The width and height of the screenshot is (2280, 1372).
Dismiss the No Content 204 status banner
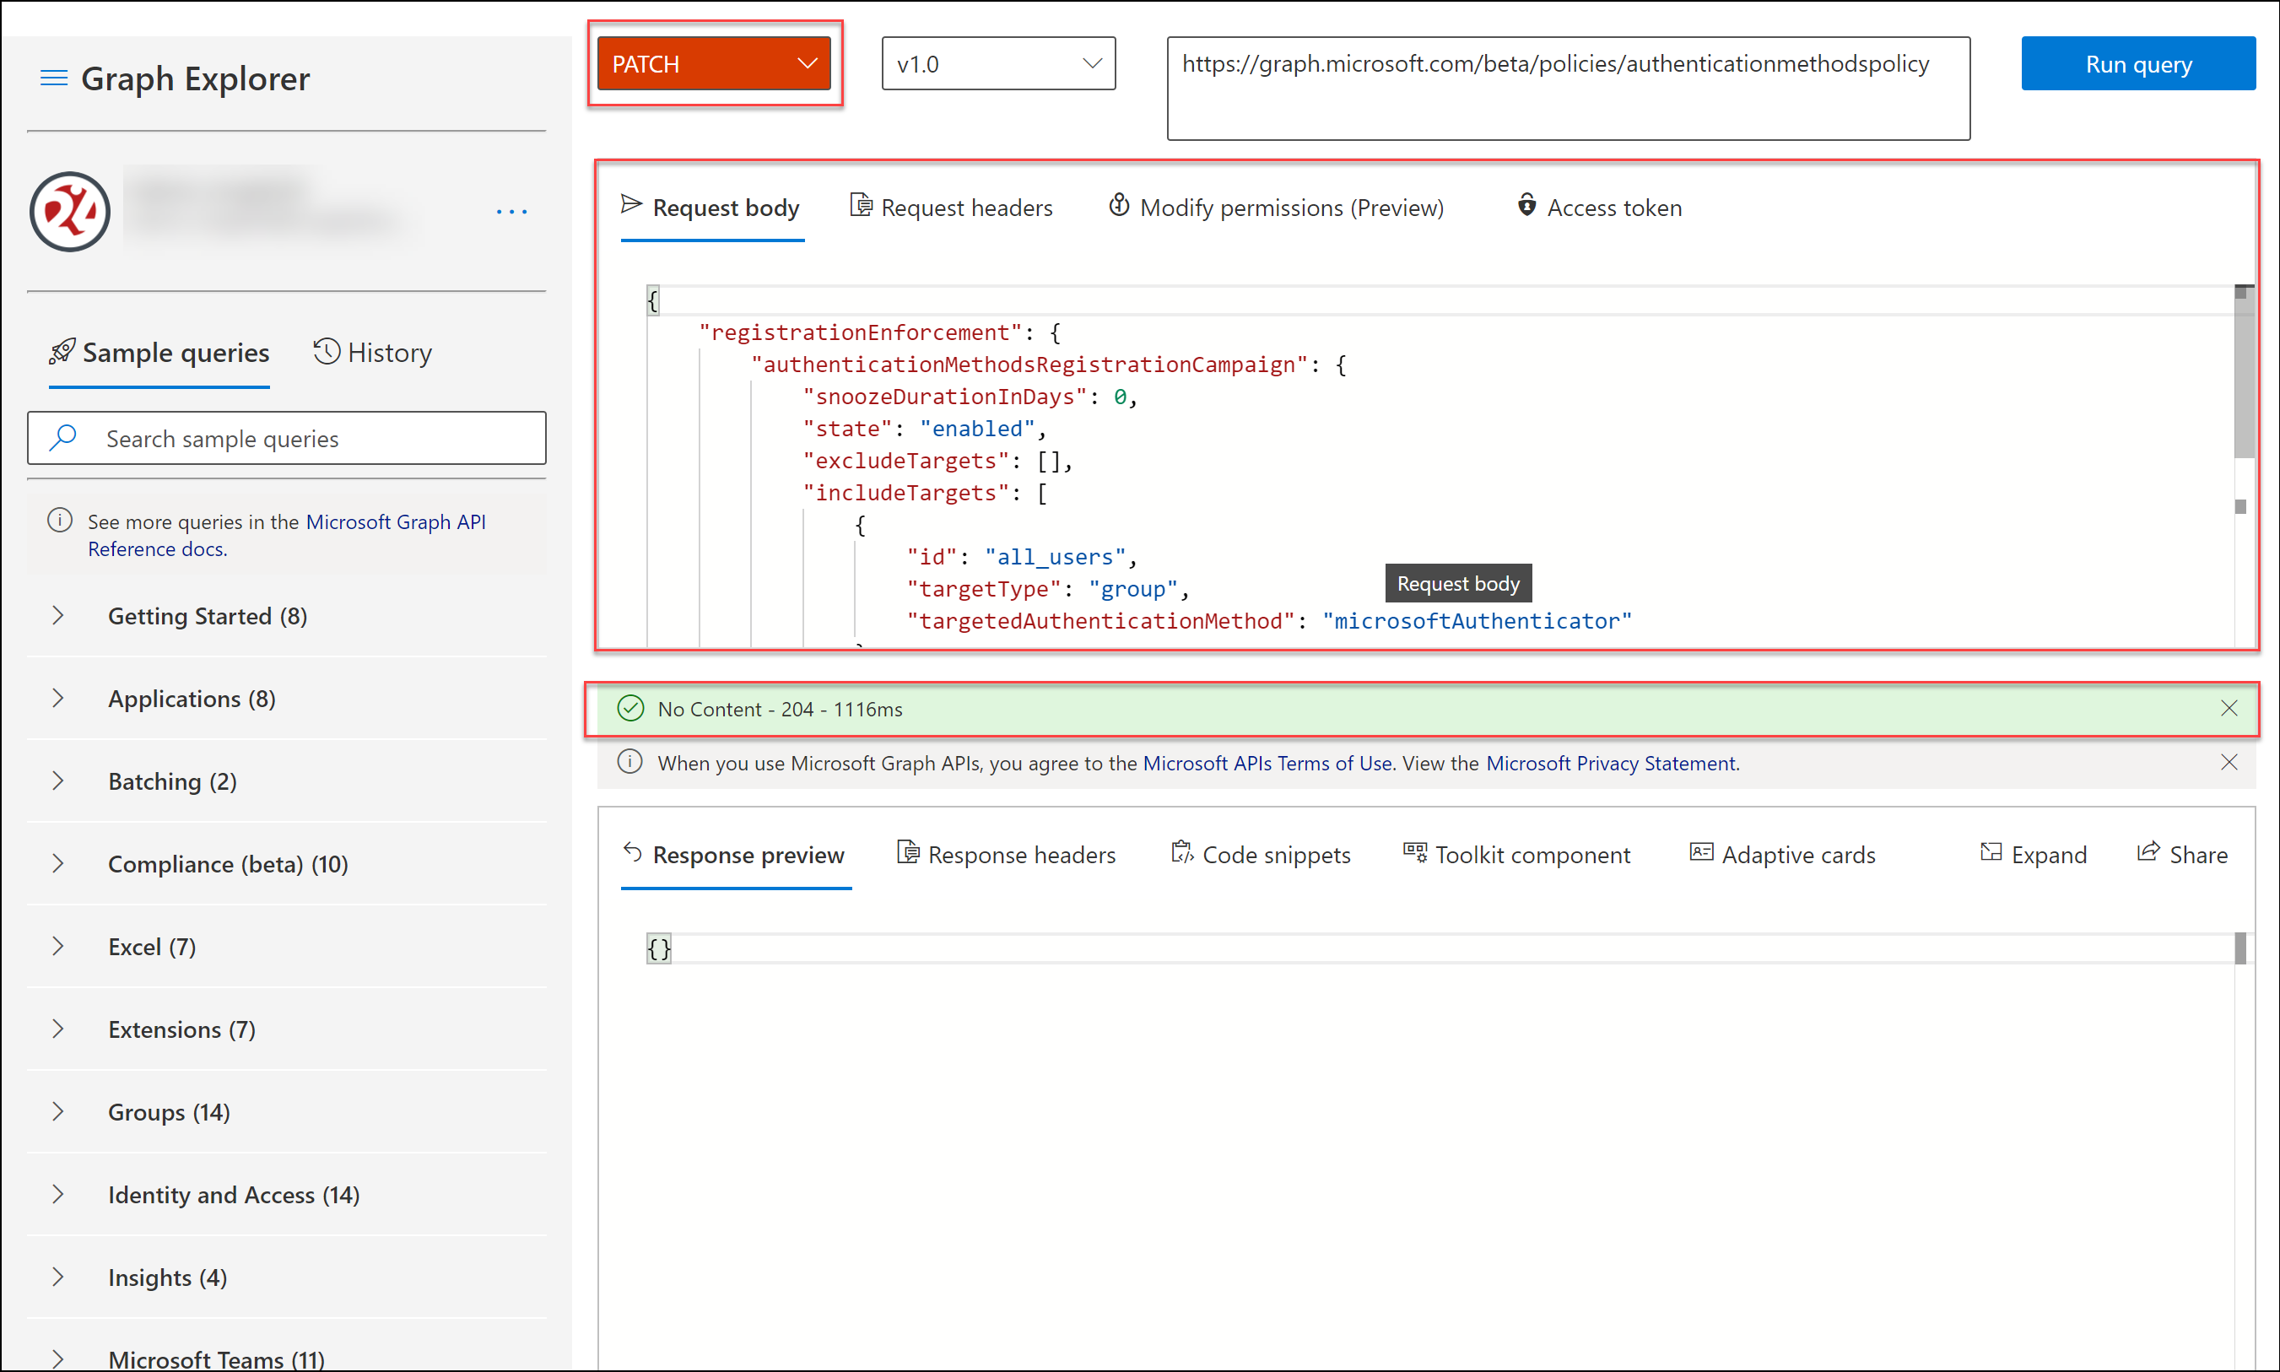coord(2229,708)
